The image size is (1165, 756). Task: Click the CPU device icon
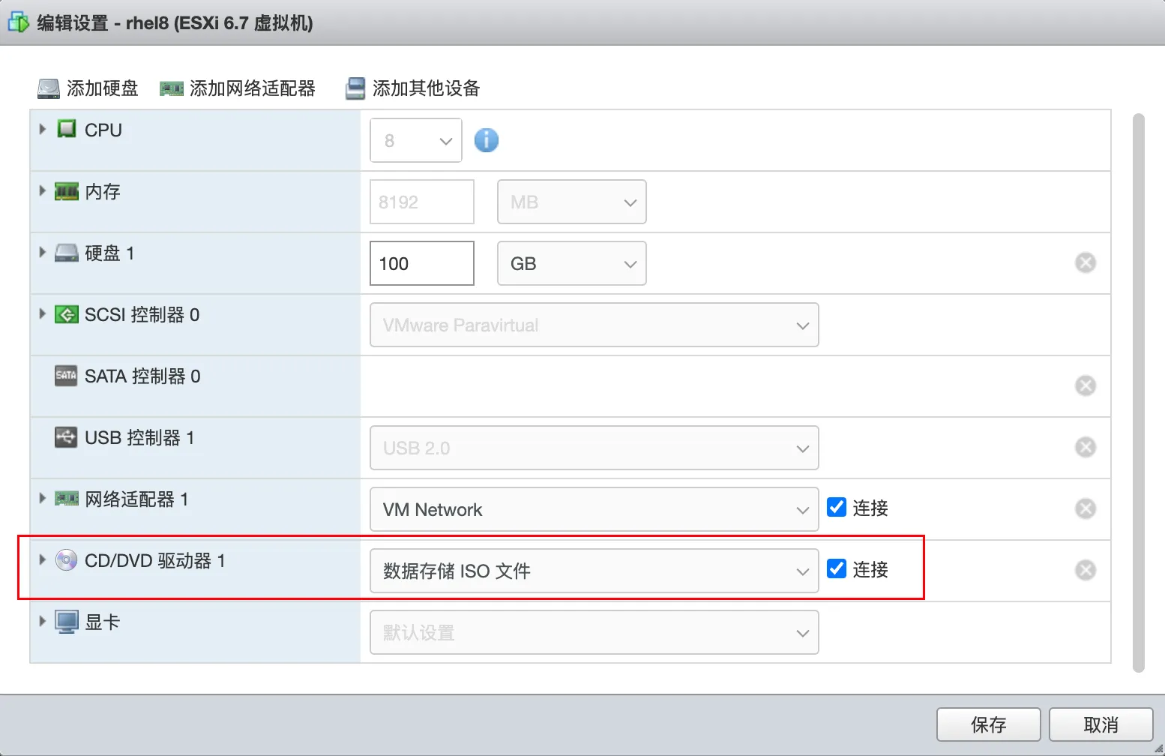click(x=67, y=129)
